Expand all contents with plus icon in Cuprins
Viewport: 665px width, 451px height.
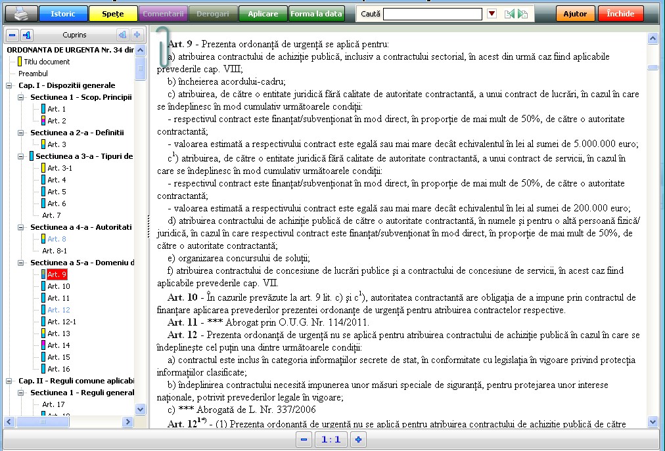pyautogui.click(x=137, y=35)
